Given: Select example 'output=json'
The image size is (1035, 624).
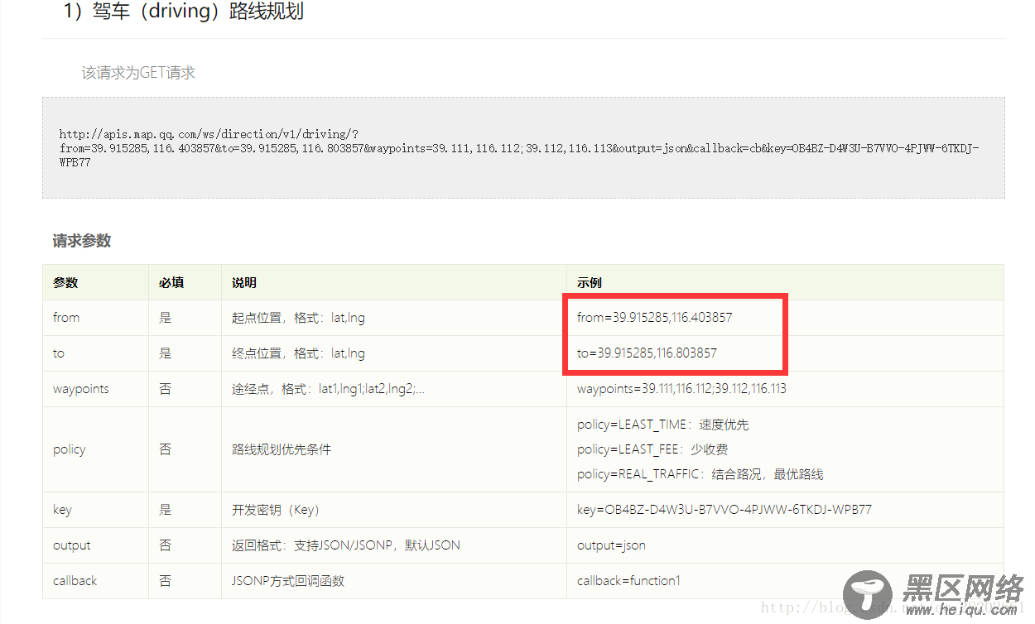Looking at the screenshot, I should point(611,545).
